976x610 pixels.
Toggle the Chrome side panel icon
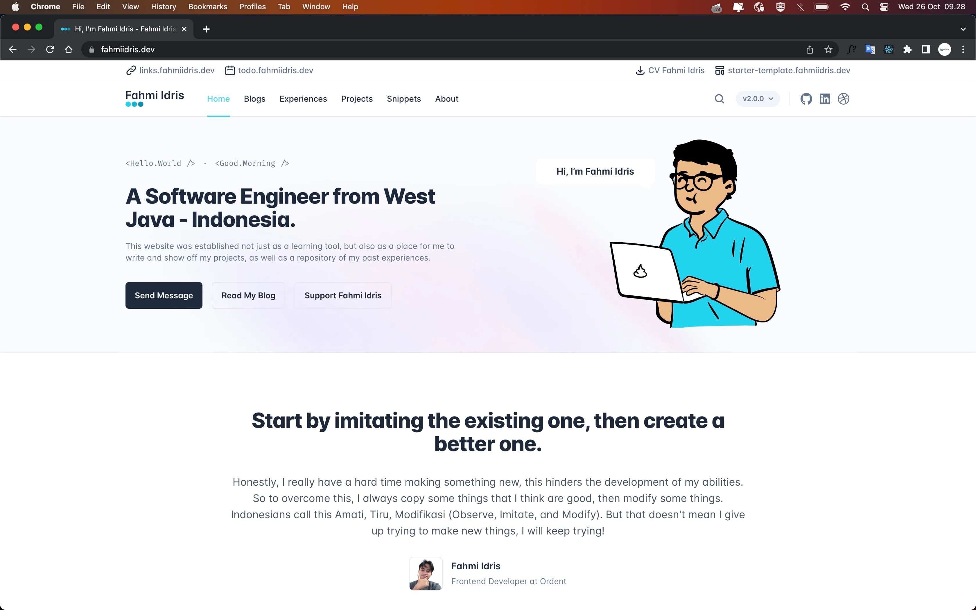pyautogui.click(x=925, y=50)
